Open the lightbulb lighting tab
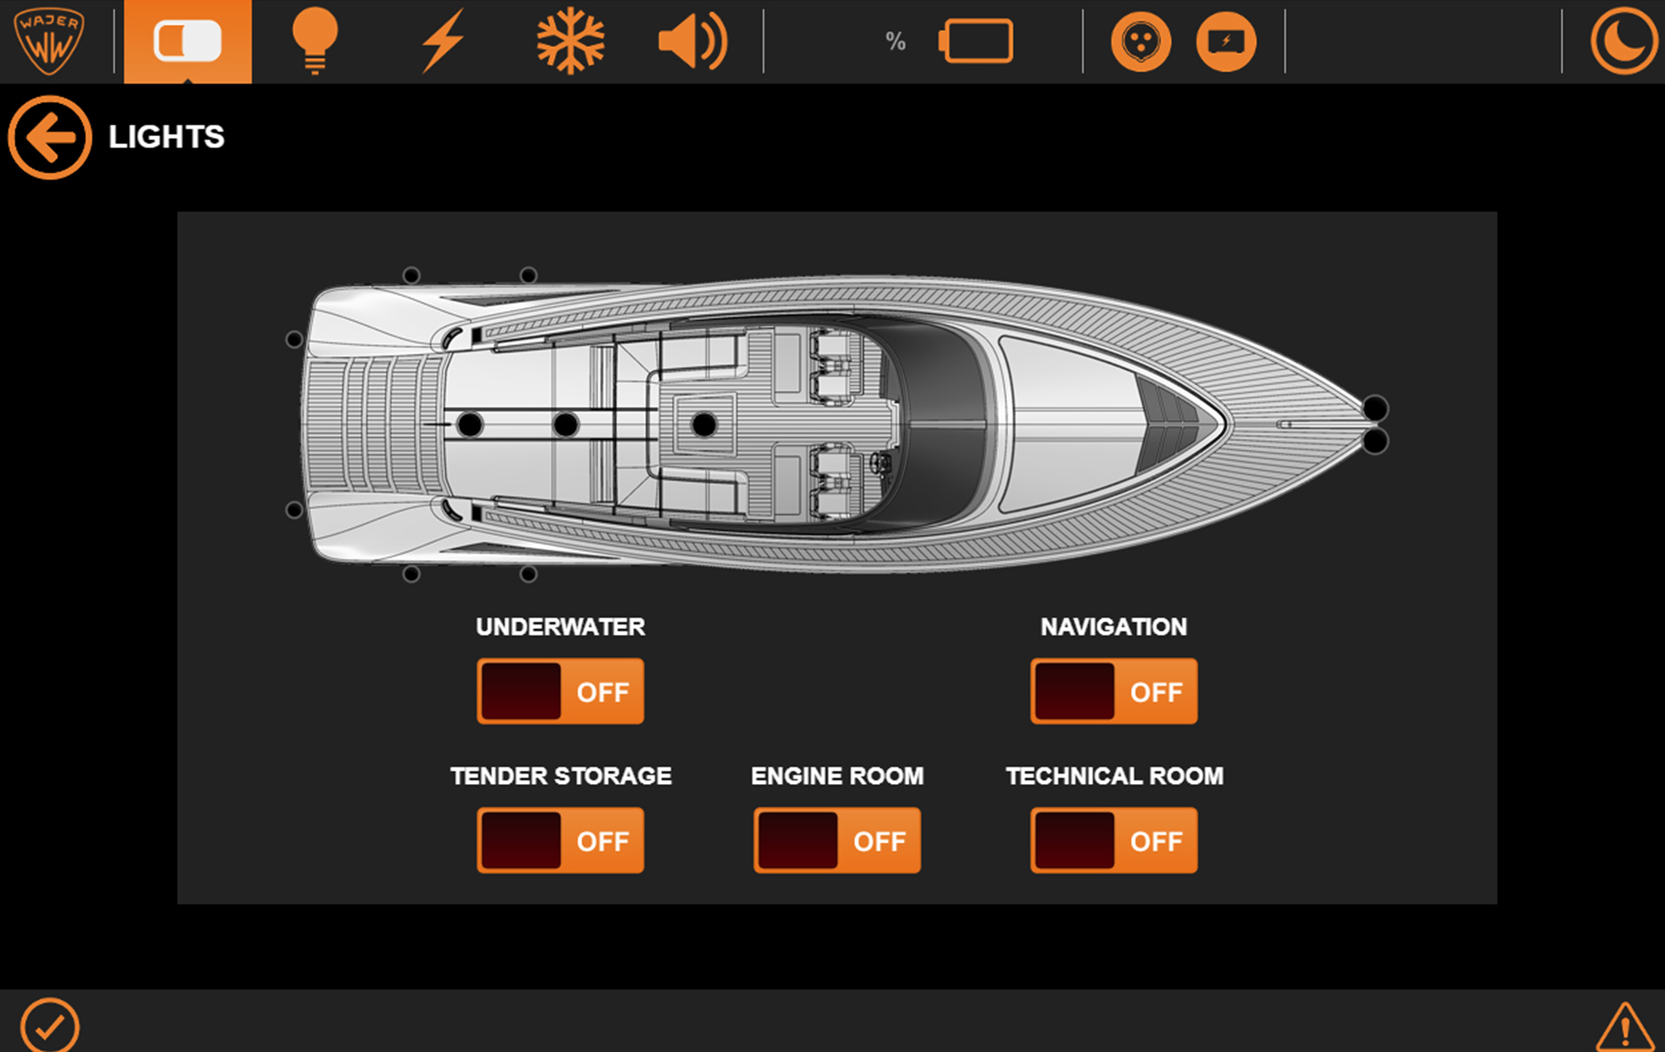Image resolution: width=1665 pixels, height=1052 pixels. [314, 41]
